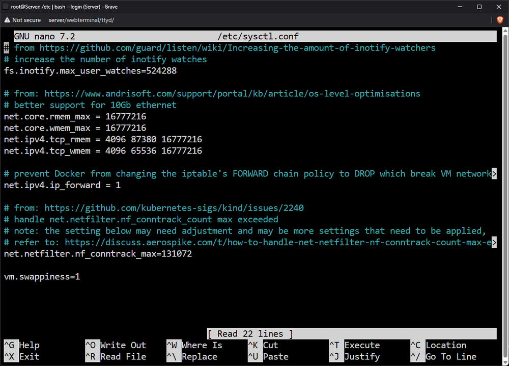Maximize the Brave window
Screen dimensions: 509x366
pos(479,7)
